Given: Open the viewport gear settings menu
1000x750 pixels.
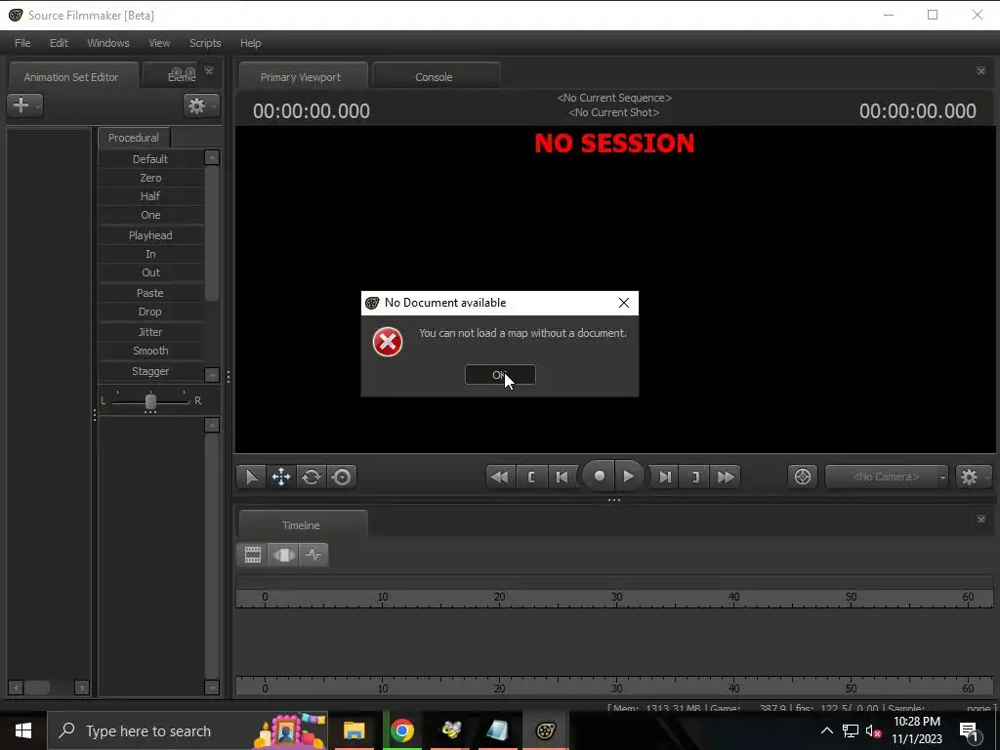Looking at the screenshot, I should (974, 477).
